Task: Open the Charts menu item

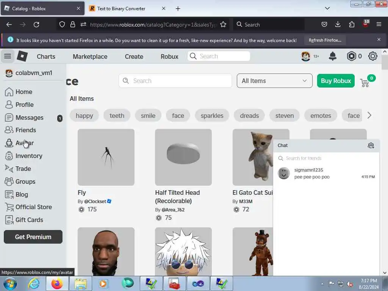Action: pos(46,56)
